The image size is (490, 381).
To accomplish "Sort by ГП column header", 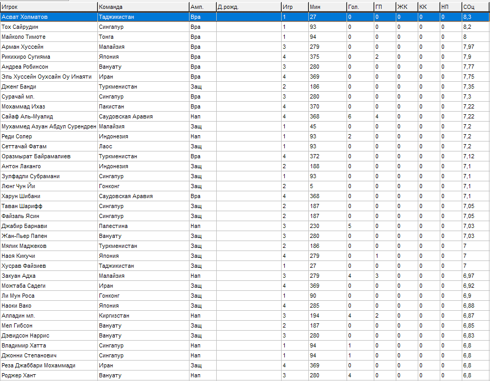I will [384, 7].
